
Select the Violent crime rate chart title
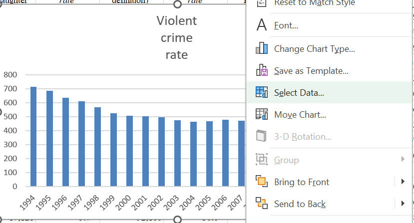pos(177,38)
